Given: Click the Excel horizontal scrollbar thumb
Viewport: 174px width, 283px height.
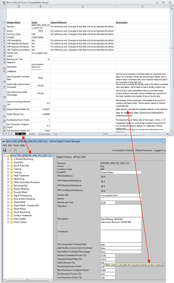Looking at the screenshot, I should 125,134.
